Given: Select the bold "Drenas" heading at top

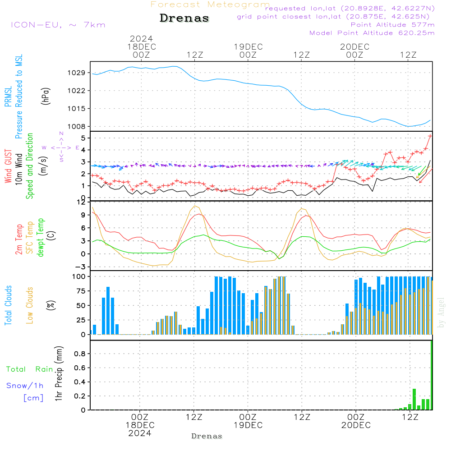Looking at the screenshot, I should coord(184,18).
